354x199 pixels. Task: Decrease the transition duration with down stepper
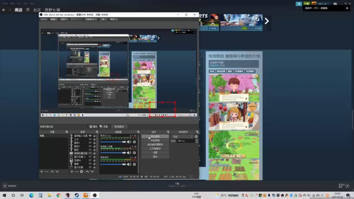coord(196,142)
